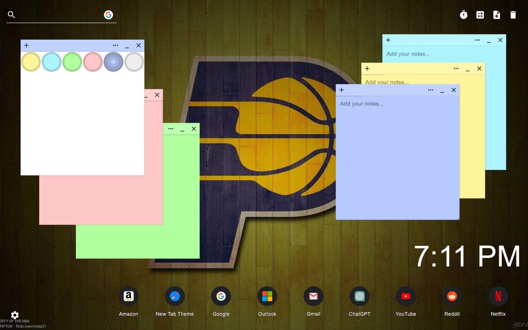This screenshot has height=330, width=528.
Task: Add a note using the yellow note's plus
Action: coord(367,68)
